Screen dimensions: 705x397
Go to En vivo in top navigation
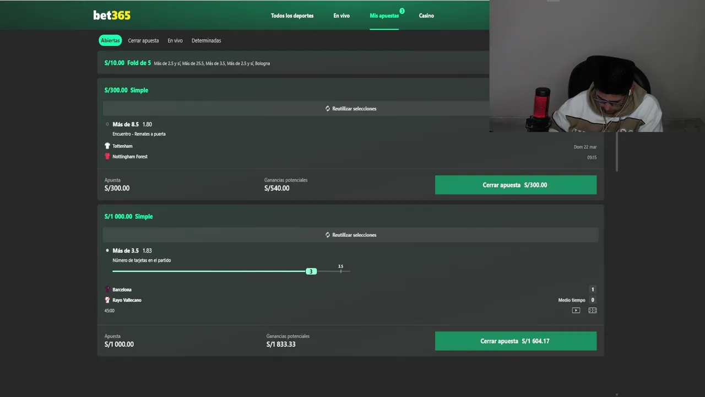click(x=341, y=15)
